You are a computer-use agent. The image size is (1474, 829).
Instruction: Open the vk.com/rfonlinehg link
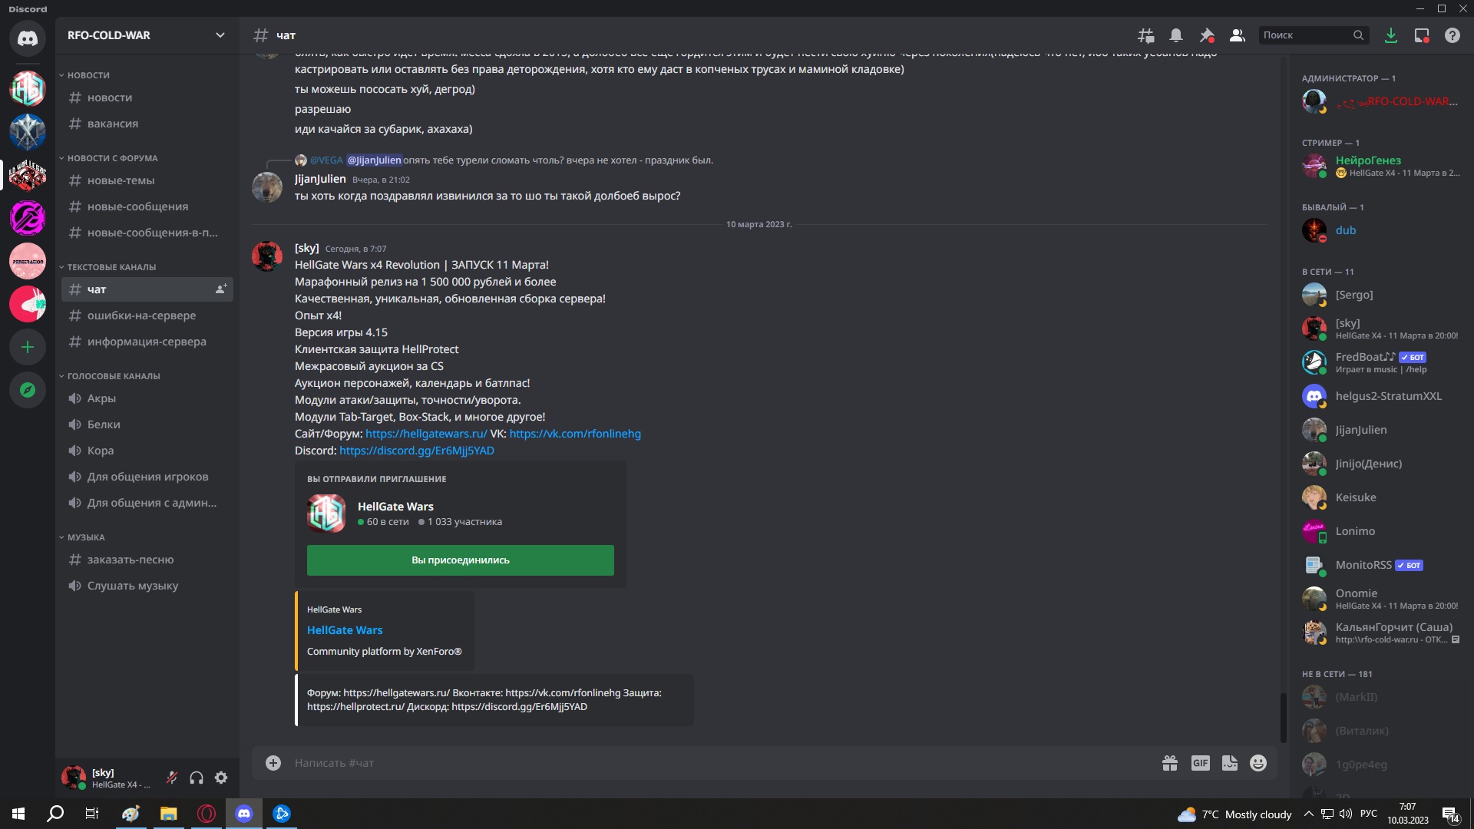[575, 434]
